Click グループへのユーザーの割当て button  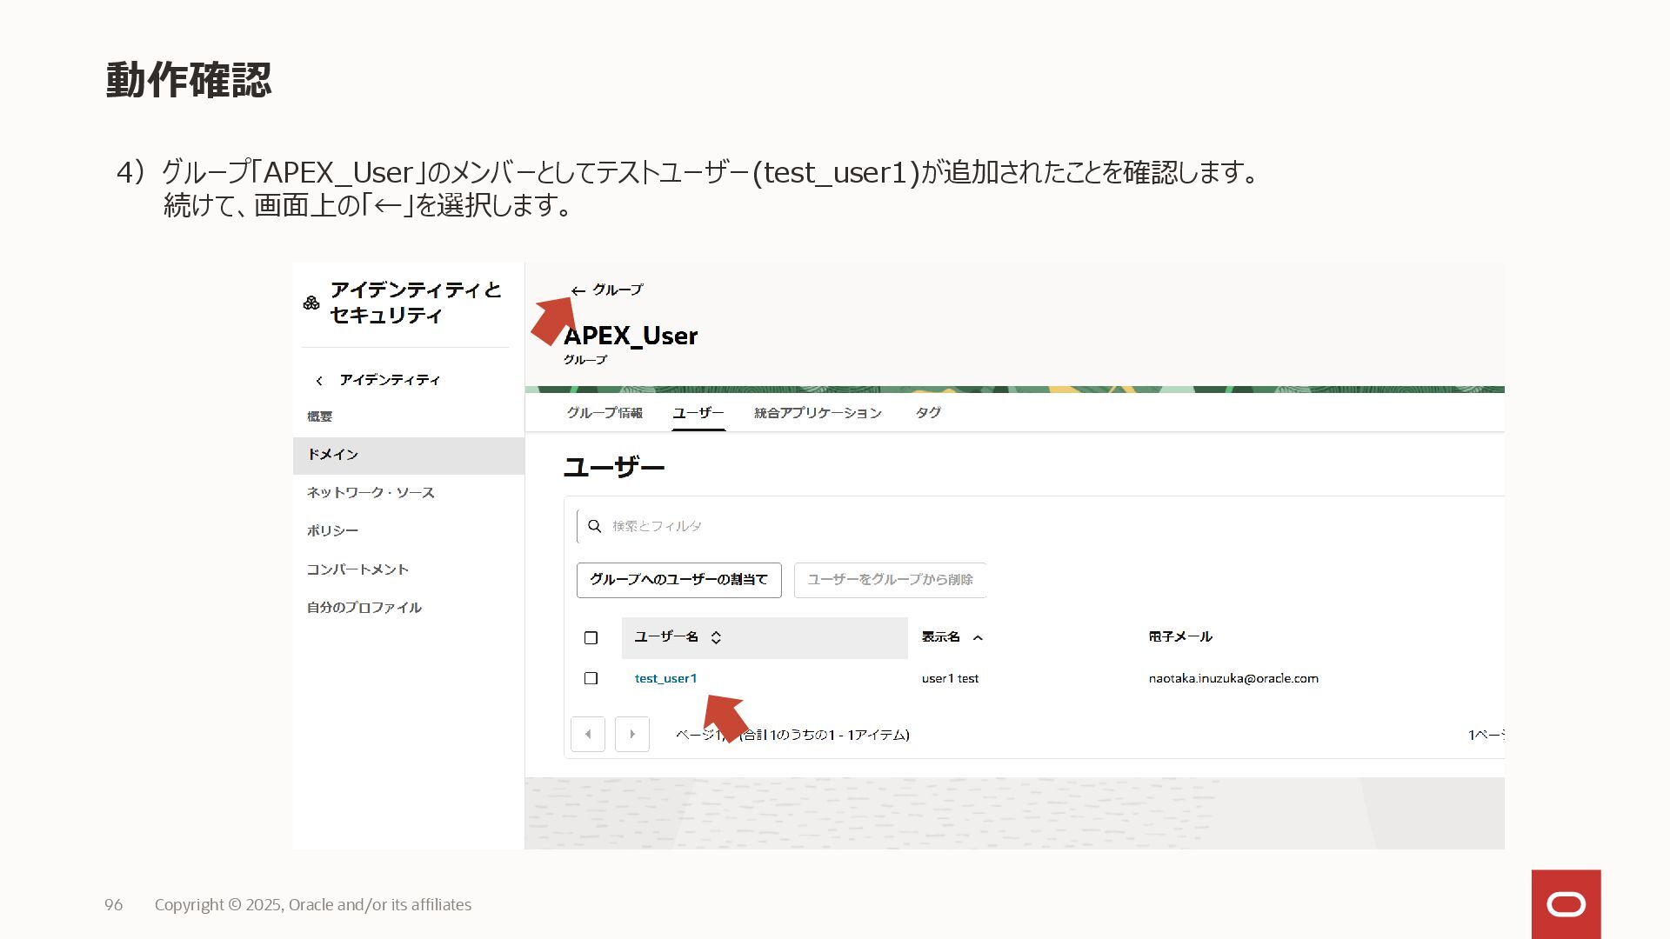point(679,580)
